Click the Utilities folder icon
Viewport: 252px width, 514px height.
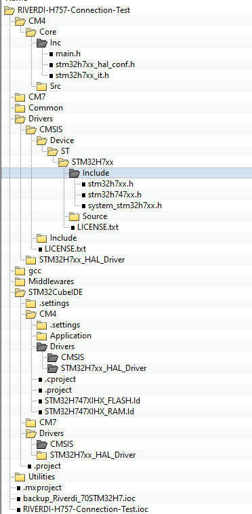pyautogui.click(x=20, y=477)
